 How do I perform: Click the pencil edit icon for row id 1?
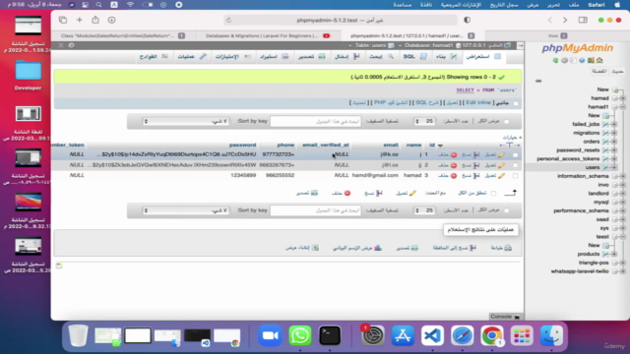tap(501, 154)
